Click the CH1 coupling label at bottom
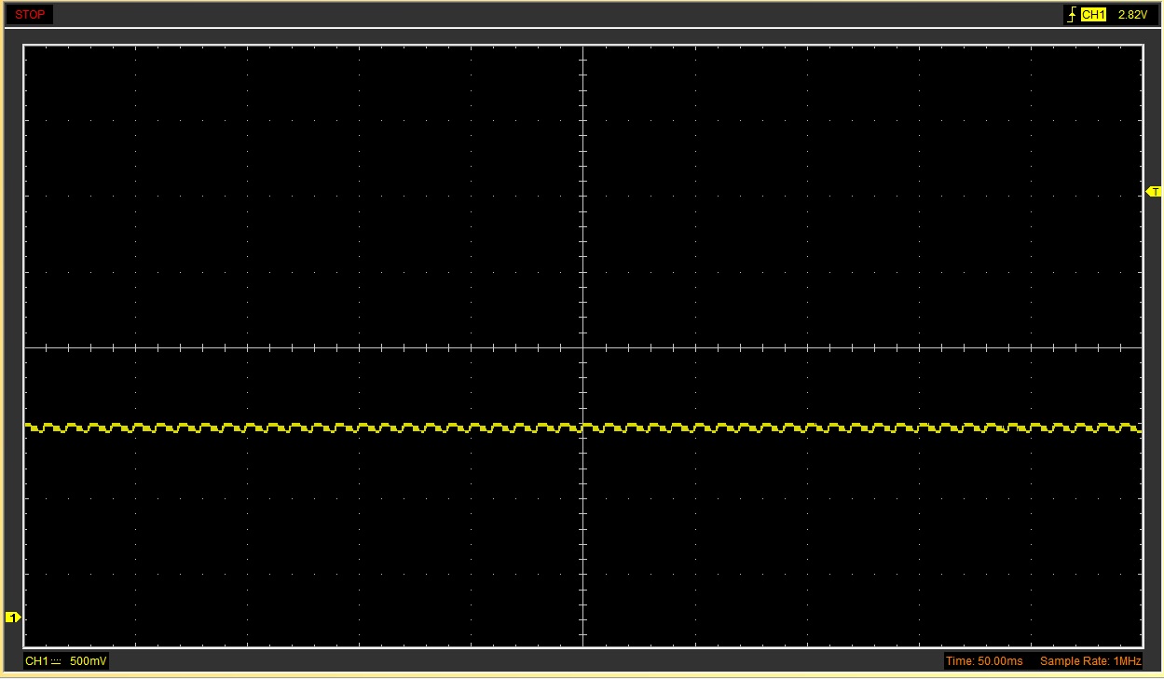This screenshot has width=1164, height=679. point(42,661)
